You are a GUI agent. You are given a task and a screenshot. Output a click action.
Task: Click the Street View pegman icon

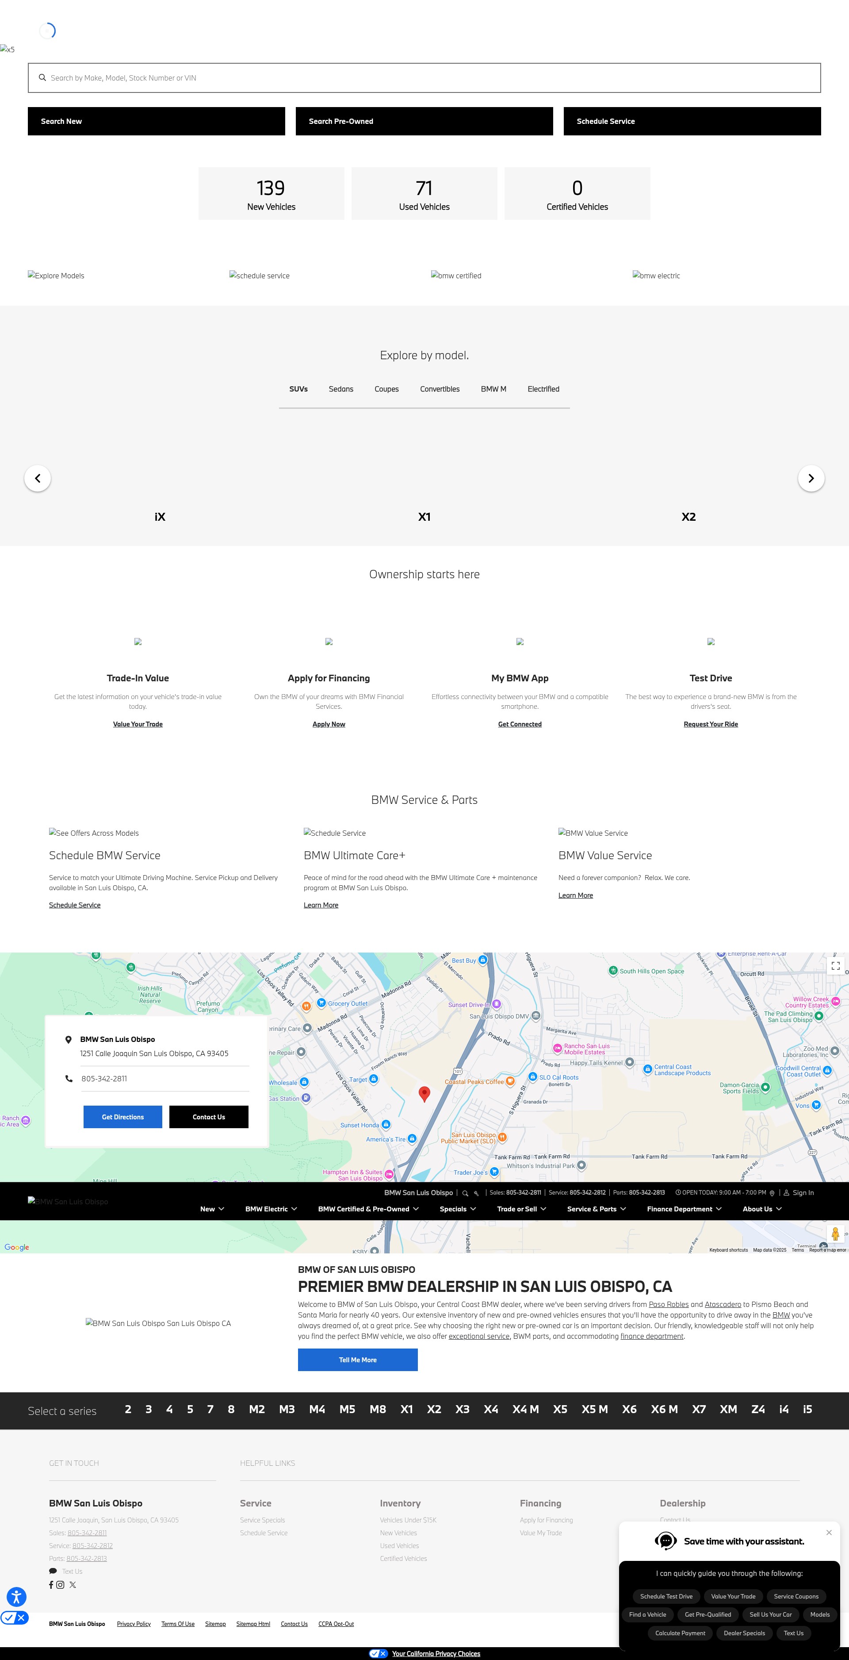tap(835, 1234)
